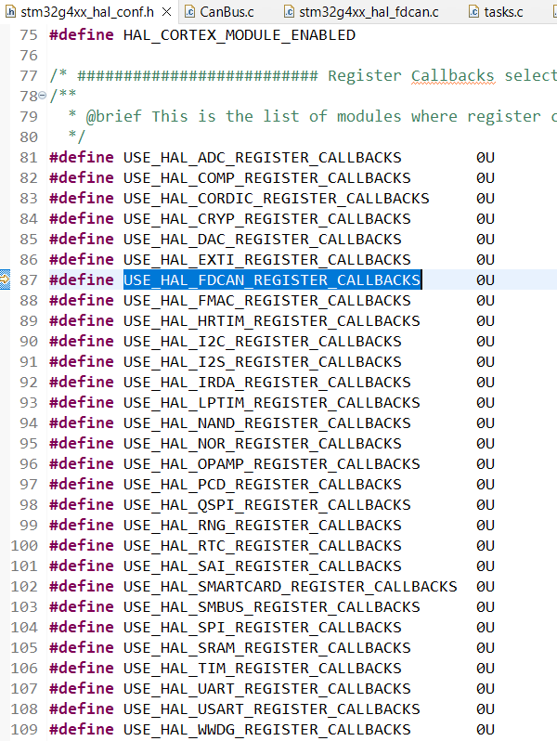Collapse the comment block at line 78

42,96
